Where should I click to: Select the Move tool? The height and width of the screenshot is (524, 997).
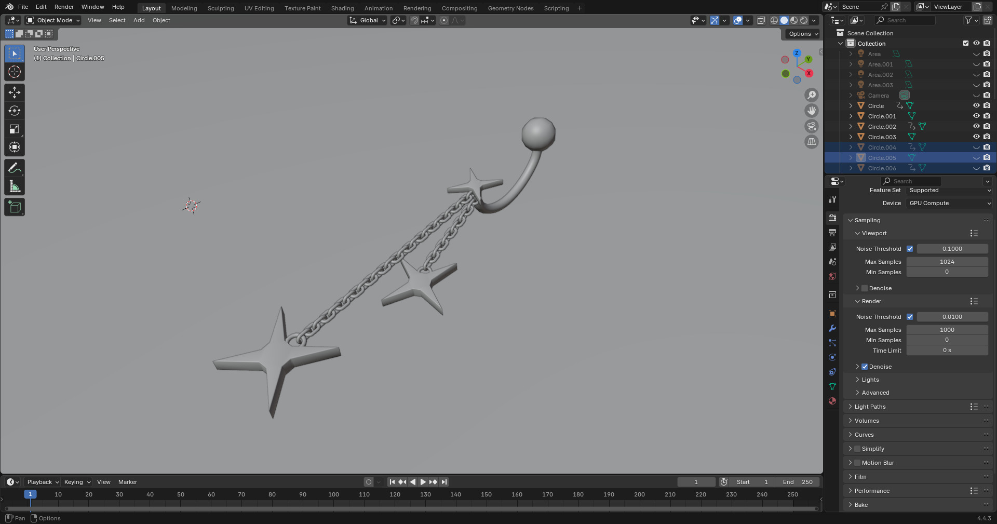point(15,92)
